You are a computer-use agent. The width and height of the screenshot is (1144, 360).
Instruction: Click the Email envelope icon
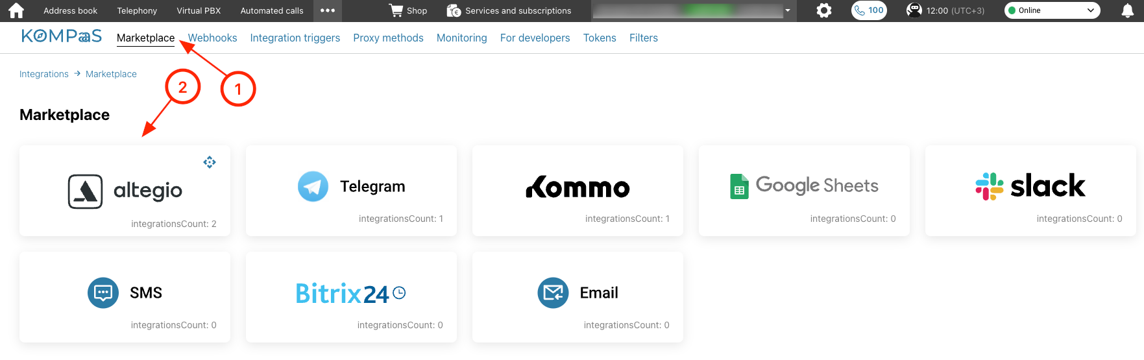tap(553, 293)
